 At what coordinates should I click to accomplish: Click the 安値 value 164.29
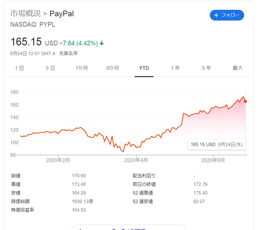click(x=79, y=193)
